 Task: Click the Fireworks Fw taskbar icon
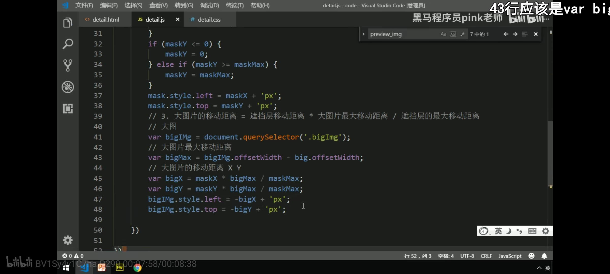coord(119,268)
